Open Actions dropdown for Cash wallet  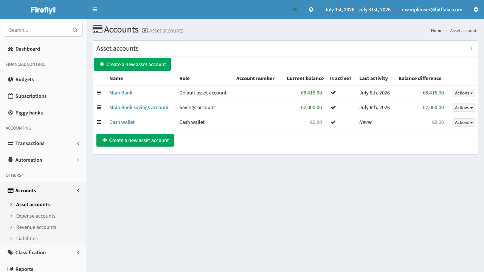(x=464, y=122)
